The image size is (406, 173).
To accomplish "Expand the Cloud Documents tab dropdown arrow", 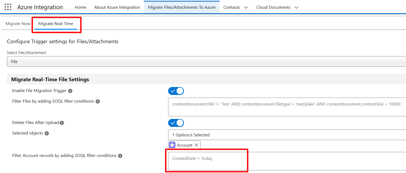I will (x=296, y=7).
